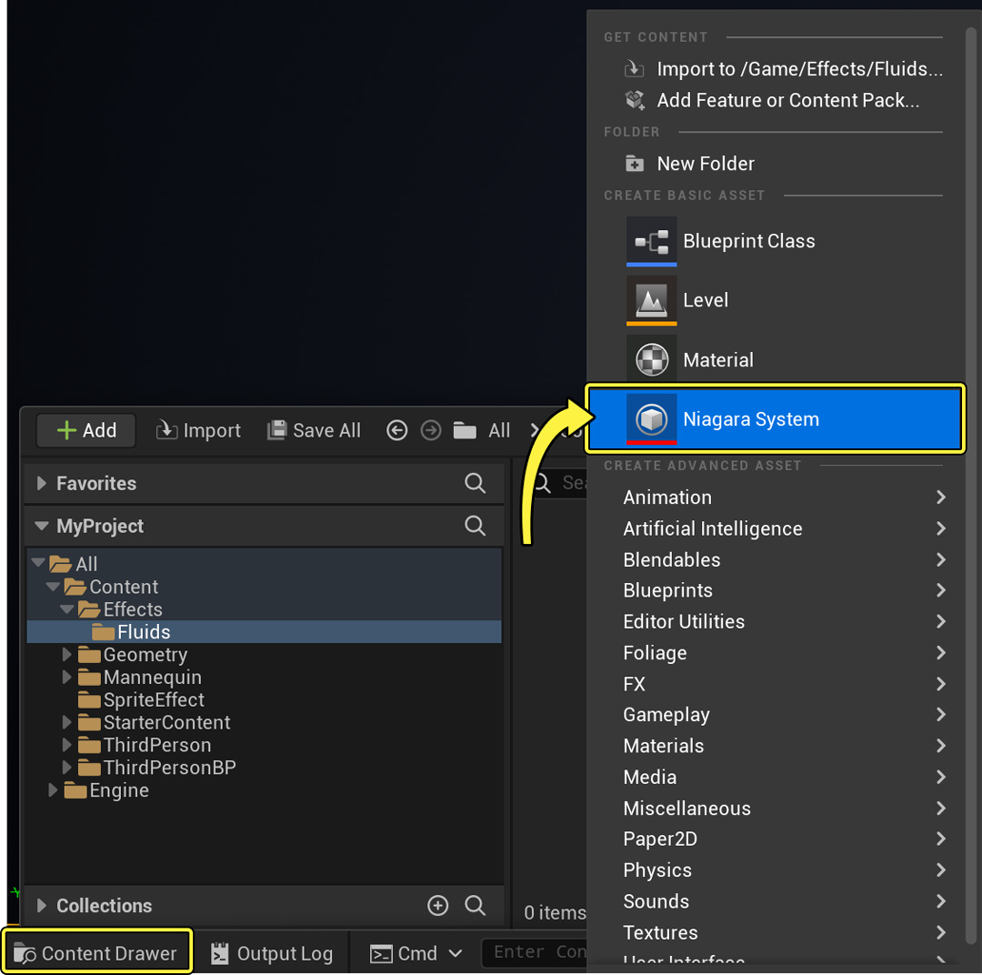Collapse the Effects folder

[x=65, y=609]
